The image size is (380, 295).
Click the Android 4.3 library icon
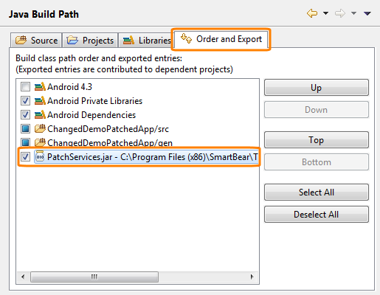40,86
